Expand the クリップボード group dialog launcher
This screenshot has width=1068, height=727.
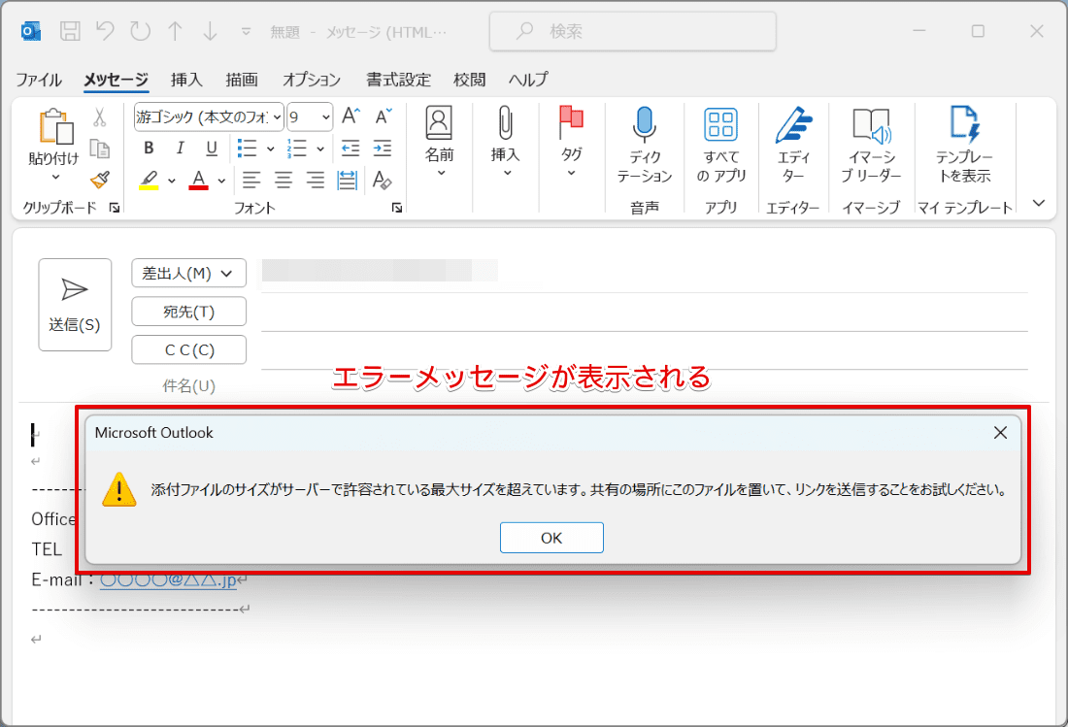click(115, 208)
